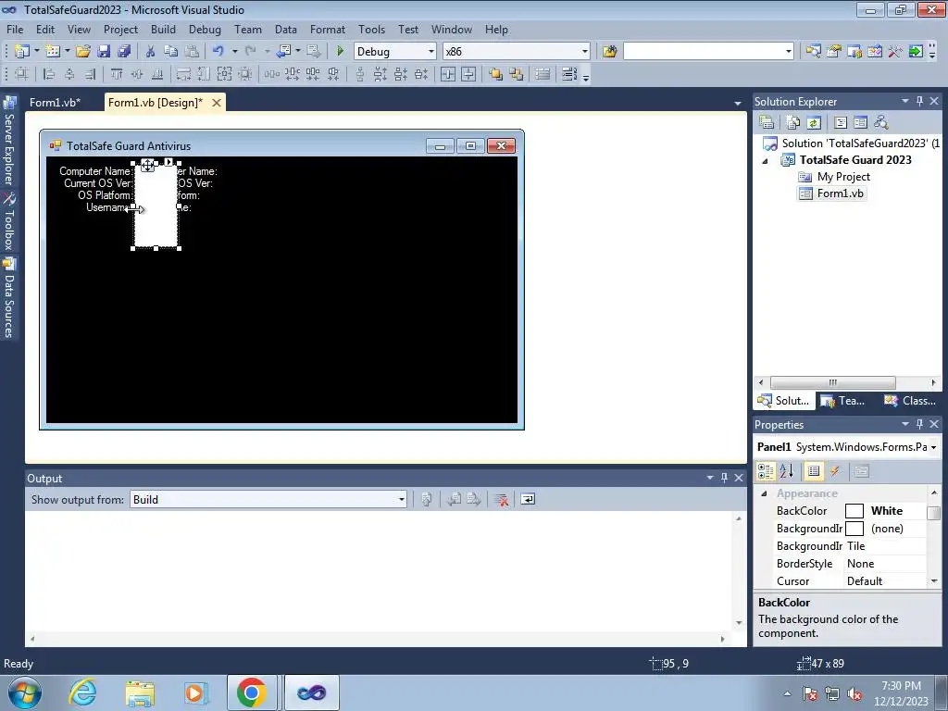This screenshot has width=948, height=711.
Task: Click the Align Lefts layout icon
Action: 49,74
